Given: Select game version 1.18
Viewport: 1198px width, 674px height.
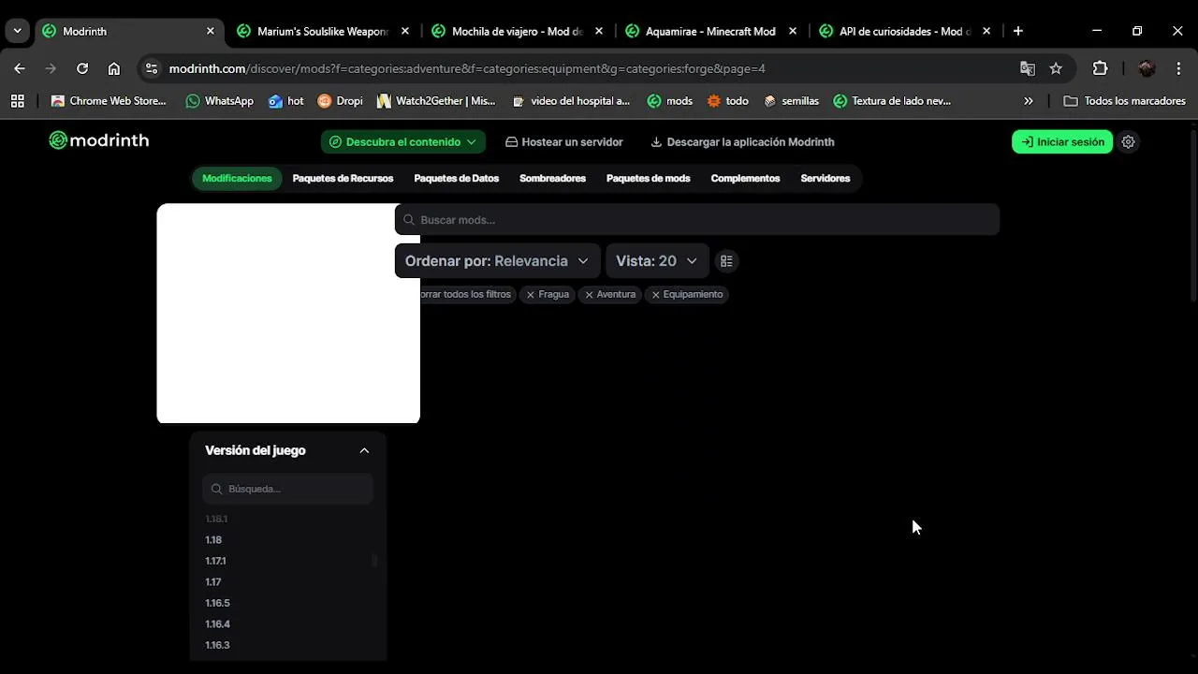Looking at the screenshot, I should point(213,540).
